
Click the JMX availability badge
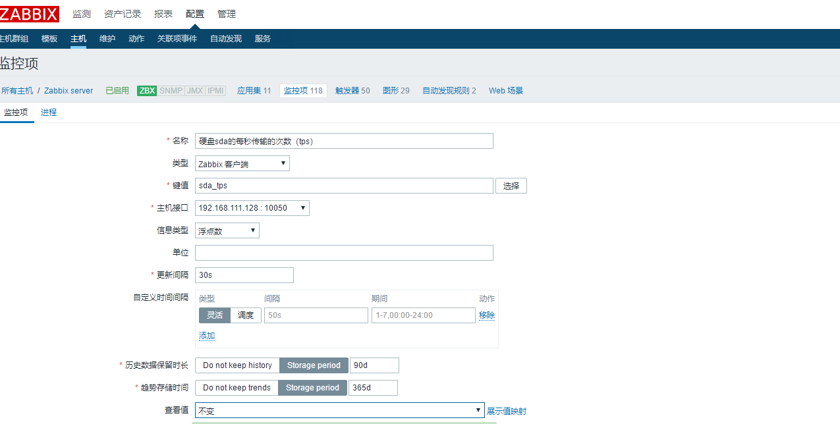tap(195, 91)
